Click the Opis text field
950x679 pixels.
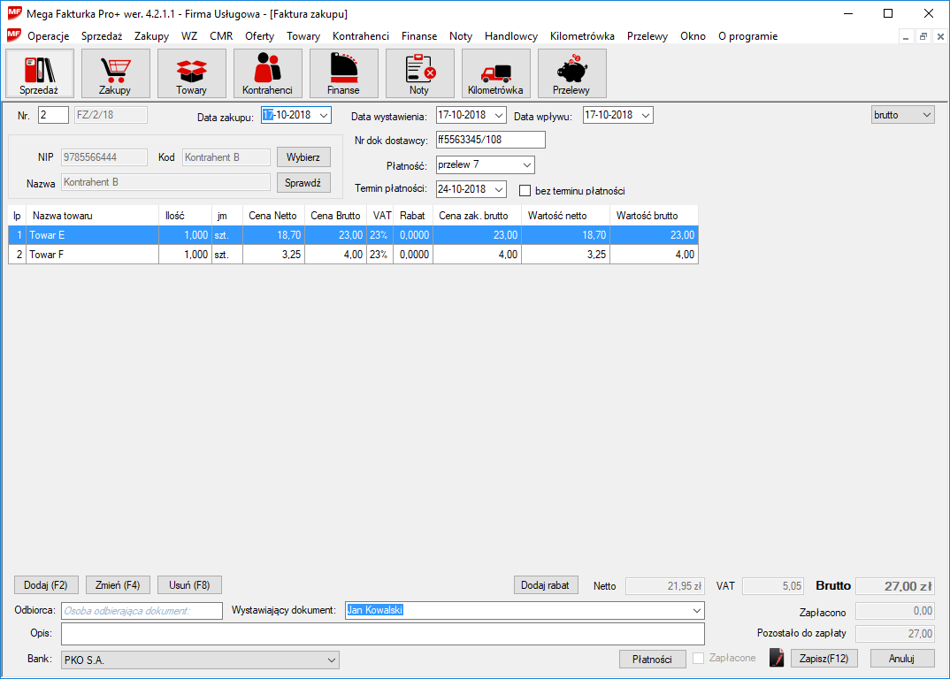382,634
